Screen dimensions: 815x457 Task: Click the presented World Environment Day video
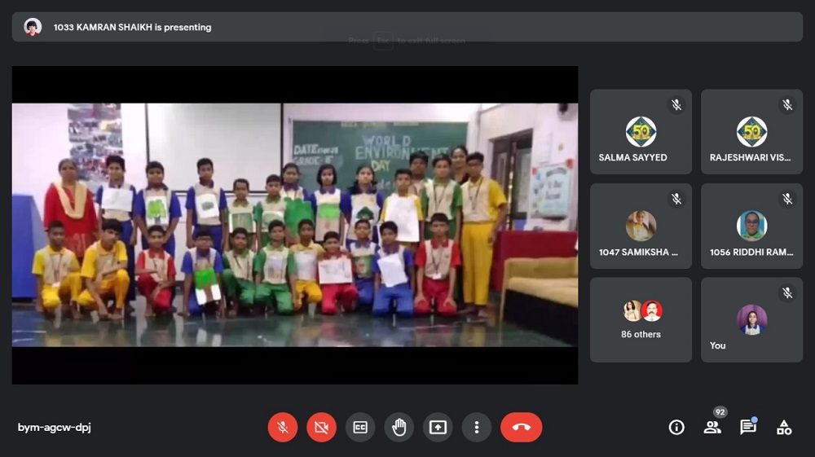click(294, 224)
